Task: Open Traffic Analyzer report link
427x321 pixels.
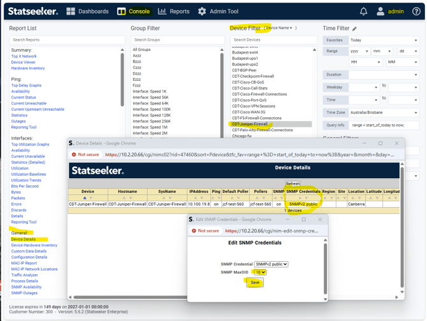Action: (24, 275)
